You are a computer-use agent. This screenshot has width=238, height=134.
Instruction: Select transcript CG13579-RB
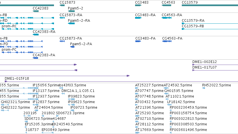(x=210, y=29)
